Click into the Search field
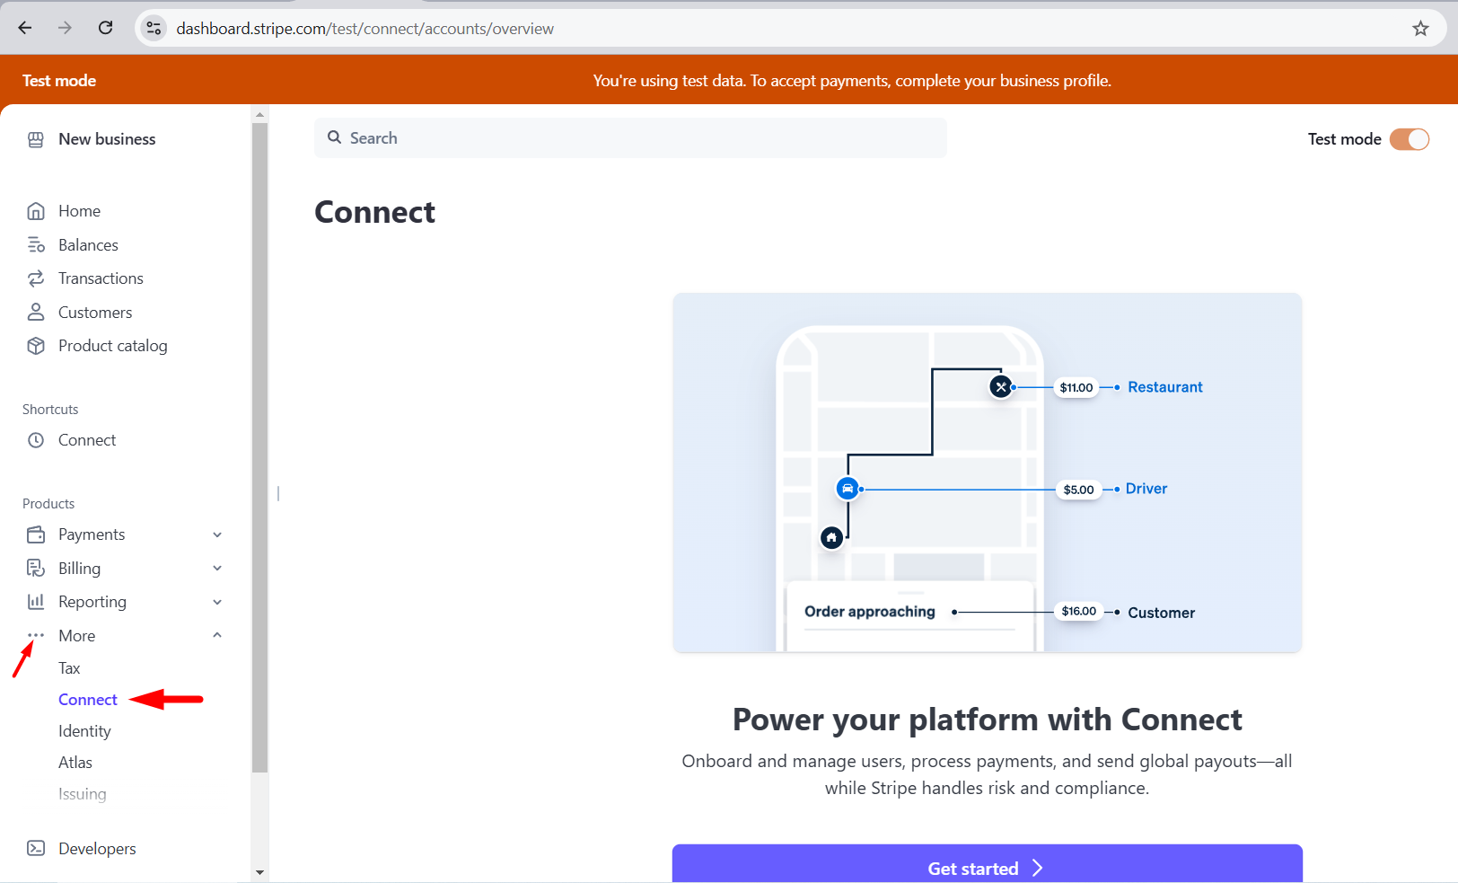The width and height of the screenshot is (1458, 883). click(x=630, y=137)
